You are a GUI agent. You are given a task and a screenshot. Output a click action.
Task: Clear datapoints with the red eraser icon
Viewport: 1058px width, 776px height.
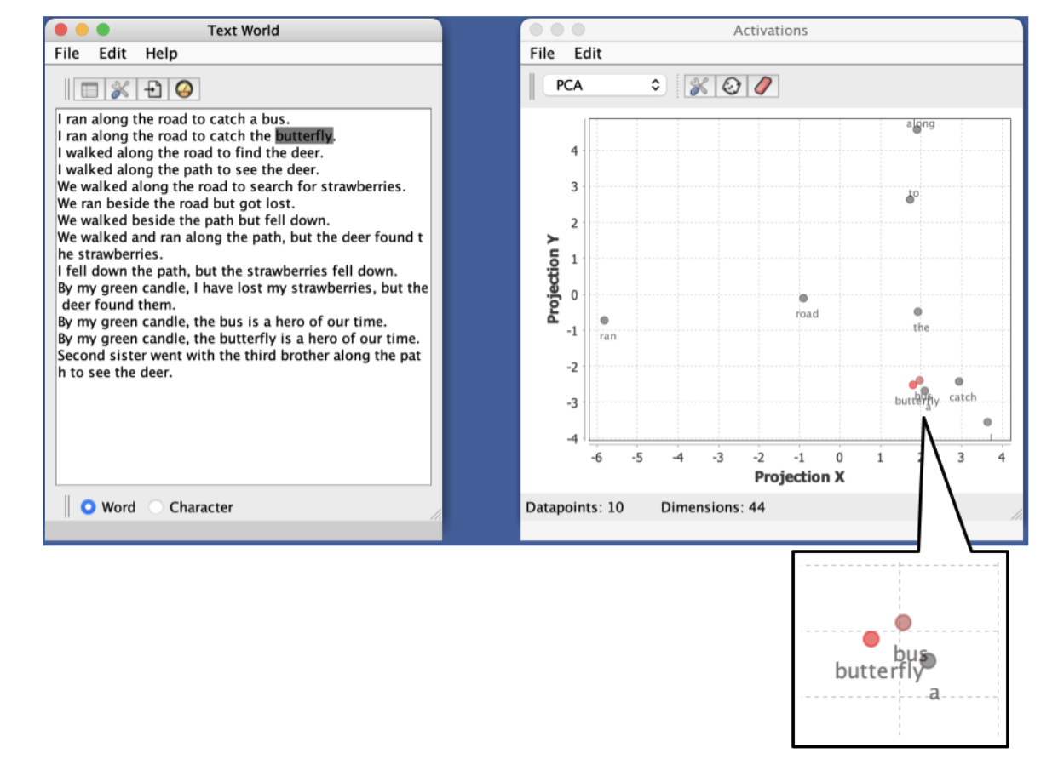point(763,86)
